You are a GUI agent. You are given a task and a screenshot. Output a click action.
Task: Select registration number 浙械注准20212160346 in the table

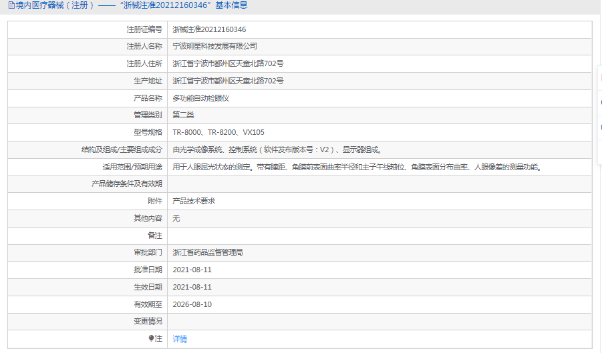tap(209, 29)
